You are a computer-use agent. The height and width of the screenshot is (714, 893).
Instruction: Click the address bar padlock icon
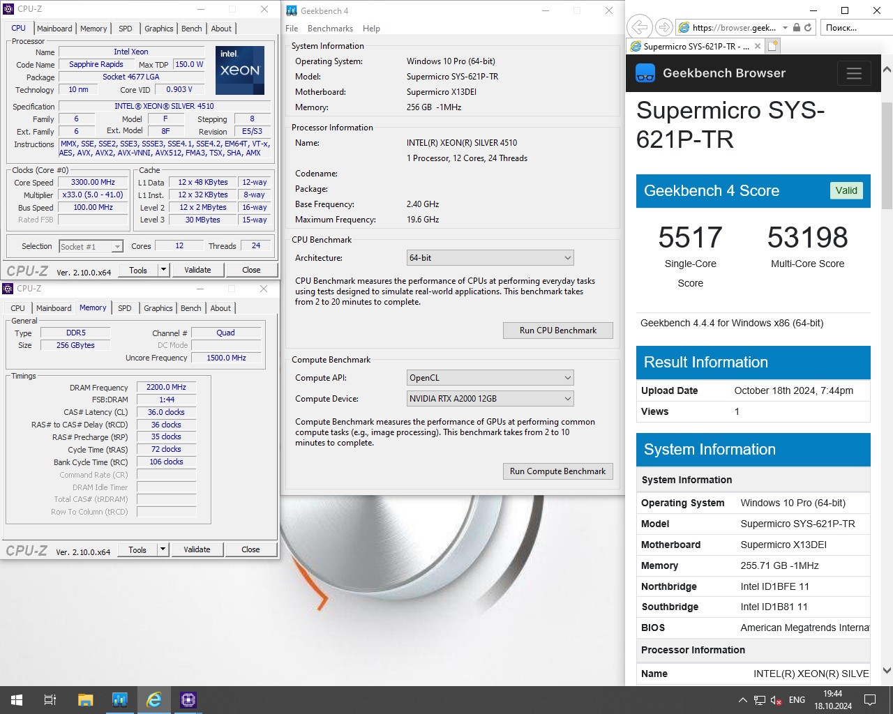click(x=797, y=28)
